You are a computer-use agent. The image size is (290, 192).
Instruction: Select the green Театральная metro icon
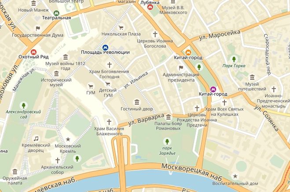pyautogui.click(x=56, y=13)
